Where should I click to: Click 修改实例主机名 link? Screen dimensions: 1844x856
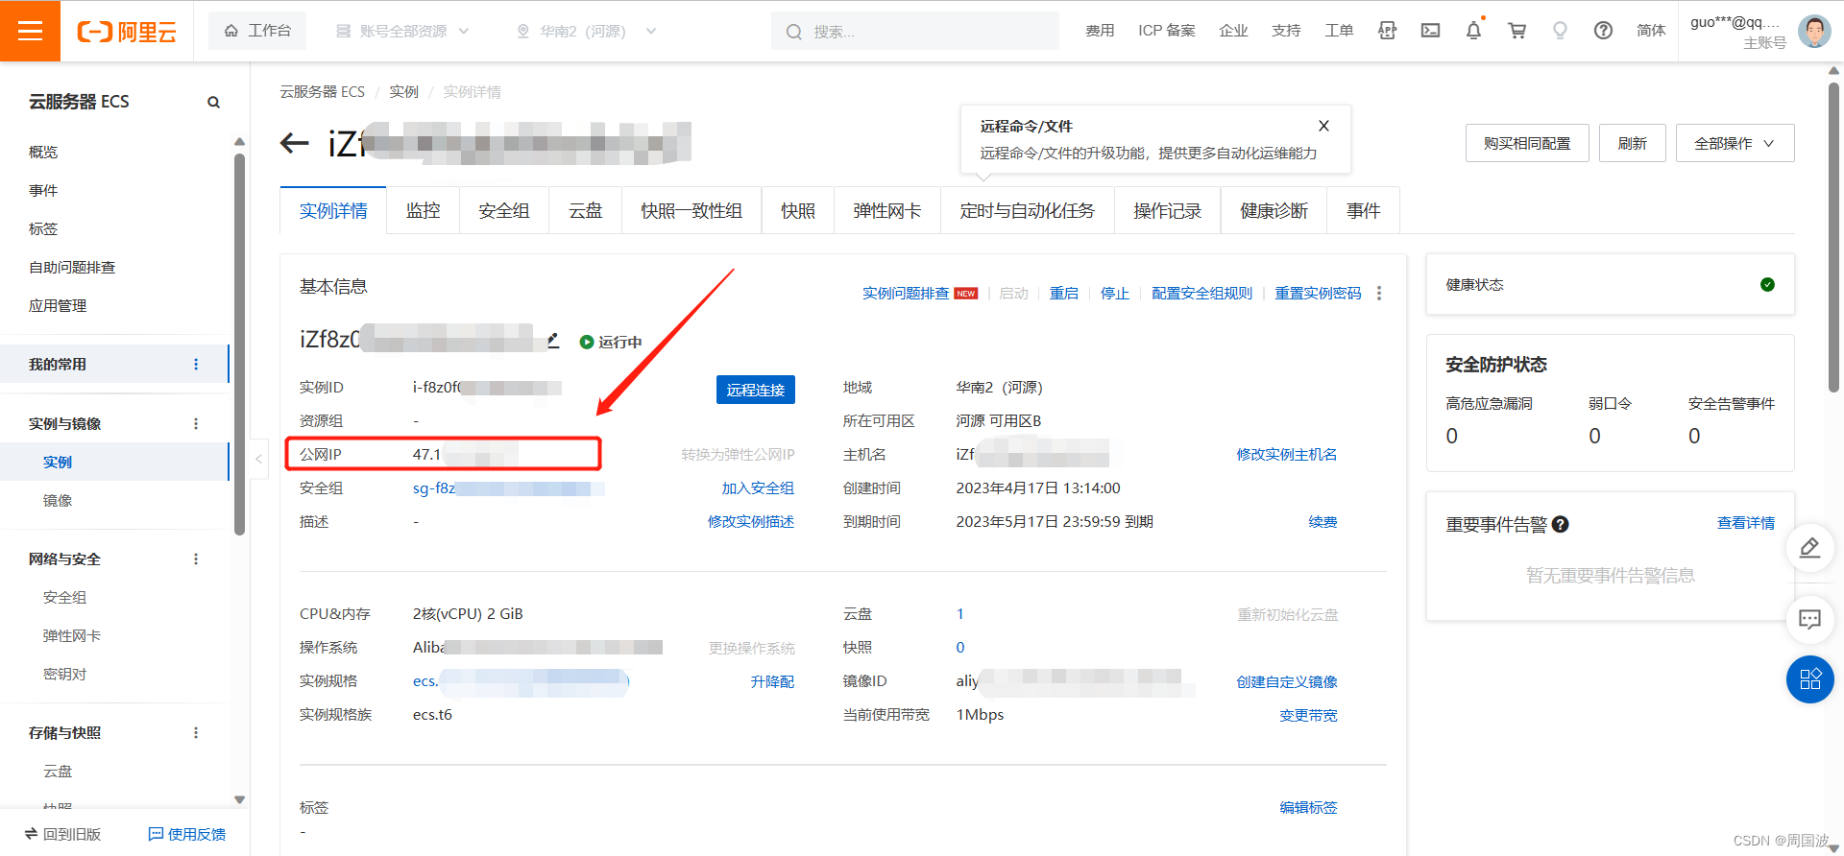[x=1286, y=454]
